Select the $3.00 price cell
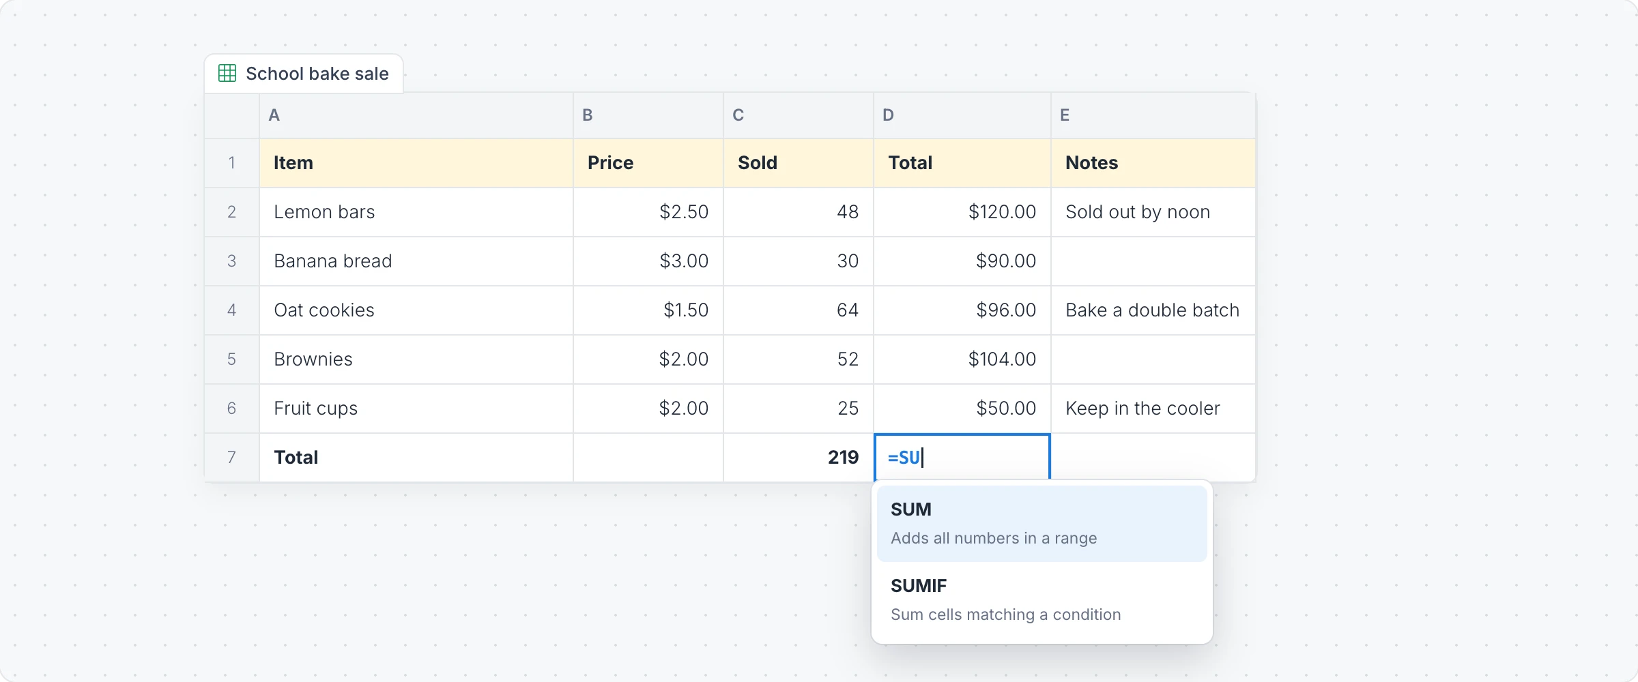The image size is (1638, 682). click(x=648, y=261)
